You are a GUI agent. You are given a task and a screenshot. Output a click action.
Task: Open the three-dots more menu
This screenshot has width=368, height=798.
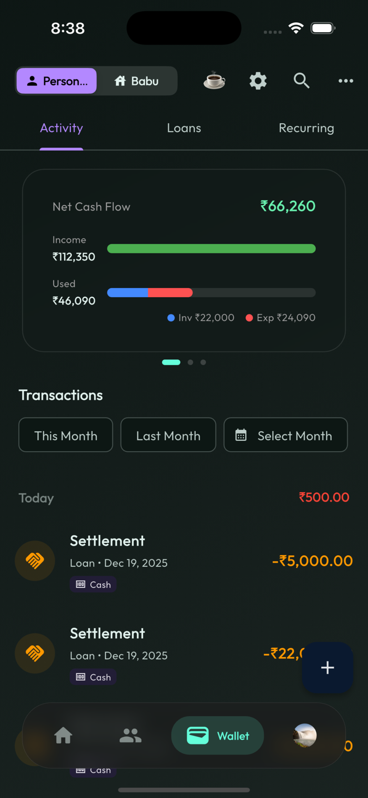[345, 81]
